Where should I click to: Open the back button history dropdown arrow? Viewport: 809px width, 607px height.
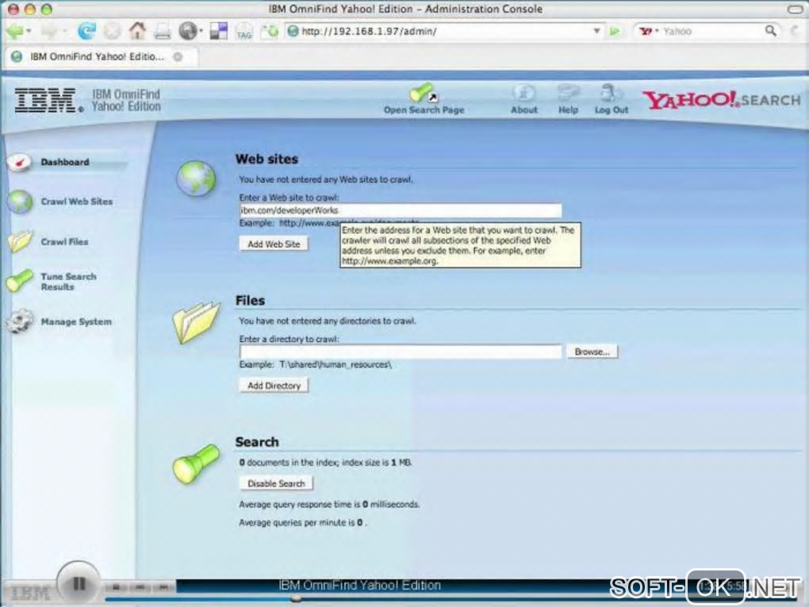coord(29,32)
